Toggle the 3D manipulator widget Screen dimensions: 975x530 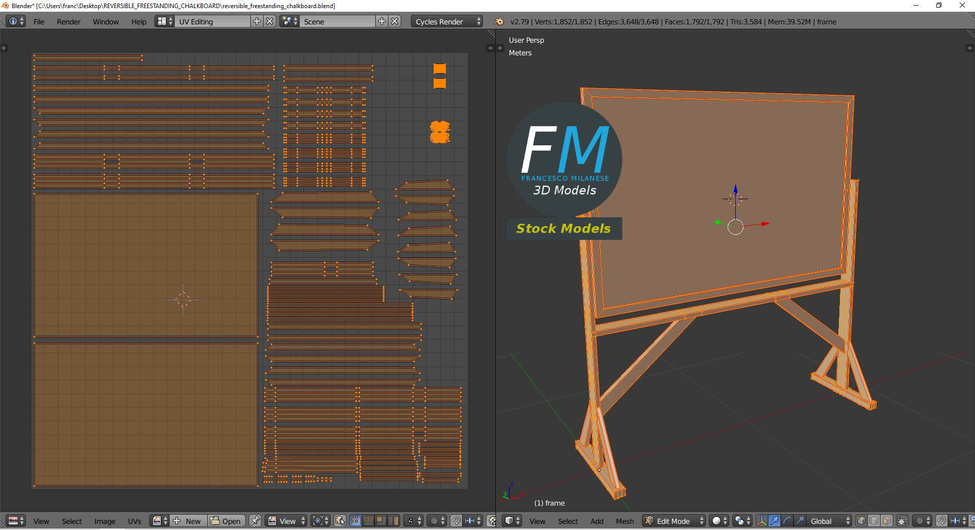pyautogui.click(x=762, y=521)
